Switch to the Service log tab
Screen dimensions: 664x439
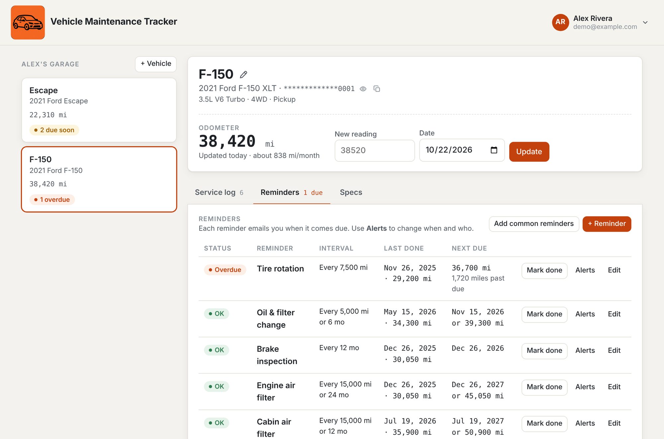point(219,192)
